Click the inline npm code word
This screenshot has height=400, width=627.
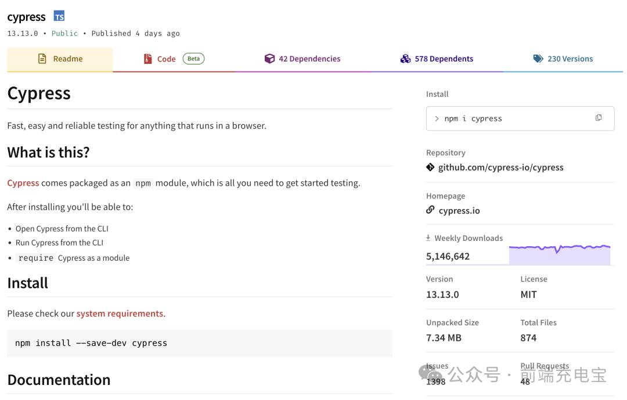click(143, 183)
